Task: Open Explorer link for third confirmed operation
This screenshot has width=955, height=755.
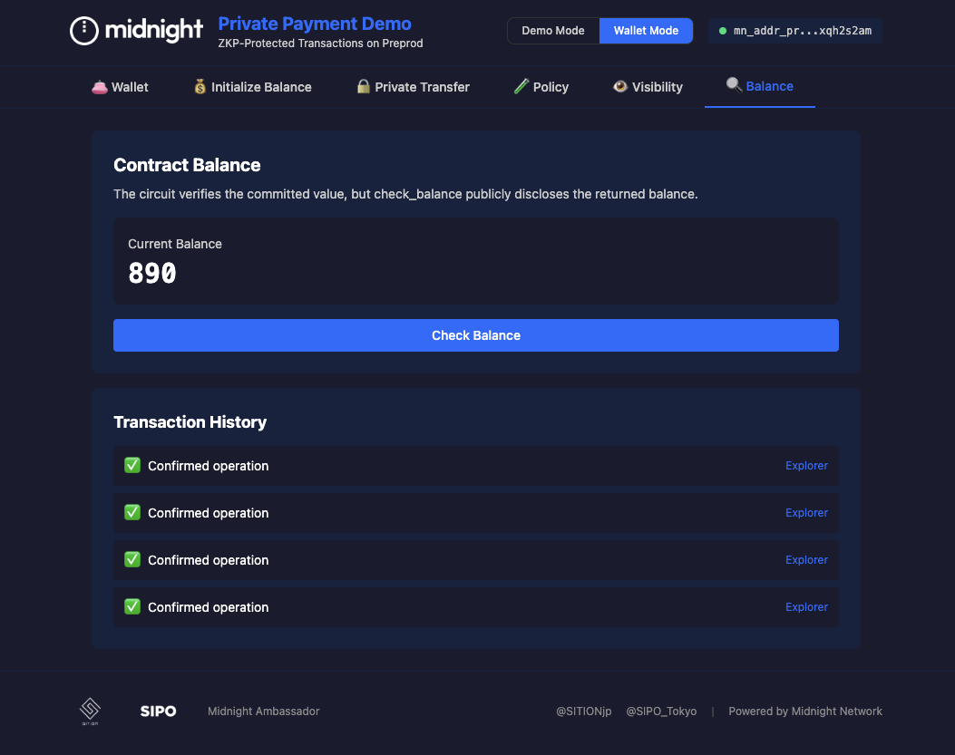Action: click(806, 559)
